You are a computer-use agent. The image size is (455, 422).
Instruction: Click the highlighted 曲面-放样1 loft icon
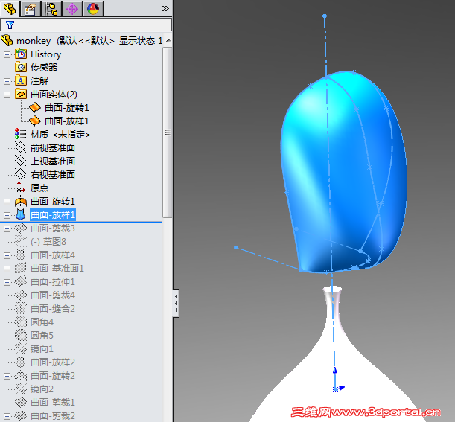pyautogui.click(x=21, y=214)
